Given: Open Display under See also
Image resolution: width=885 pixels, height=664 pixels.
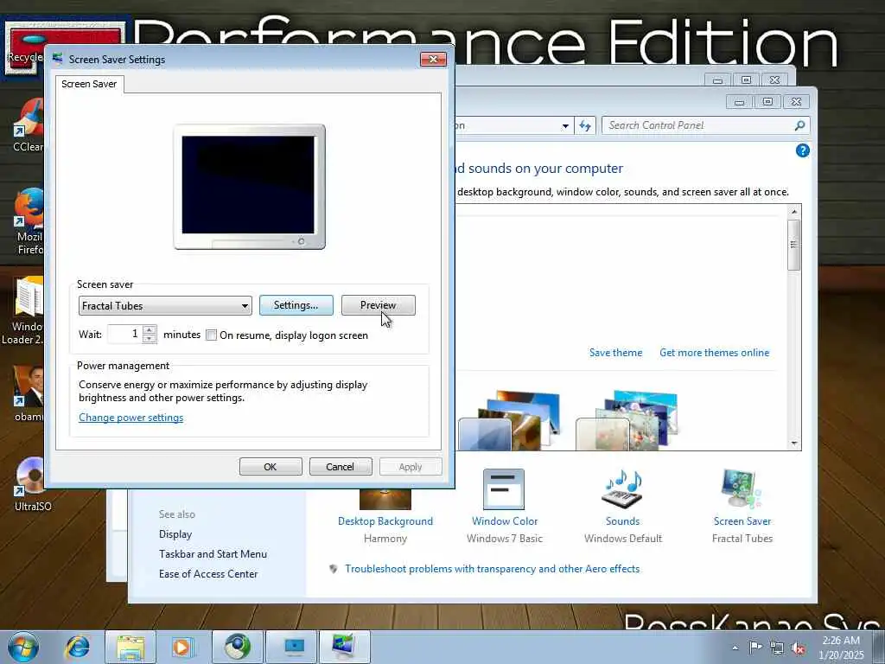Looking at the screenshot, I should point(175,534).
